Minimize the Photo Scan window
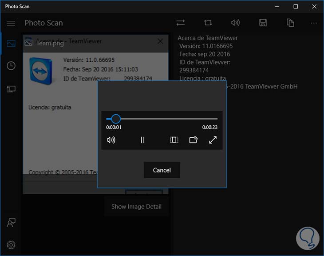 point(277,7)
